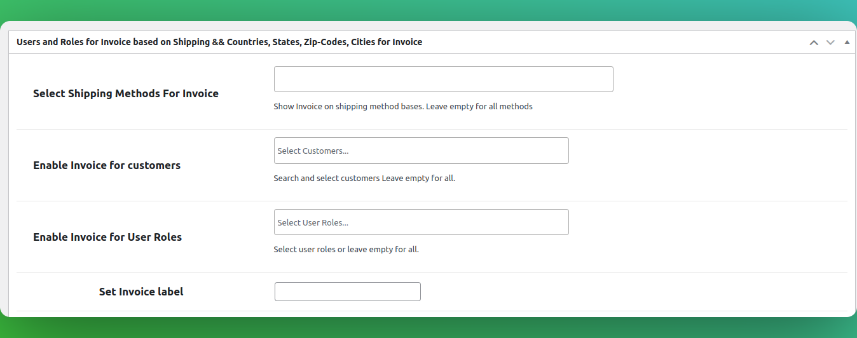Click the green background above the panel
857x338 pixels.
[428, 10]
